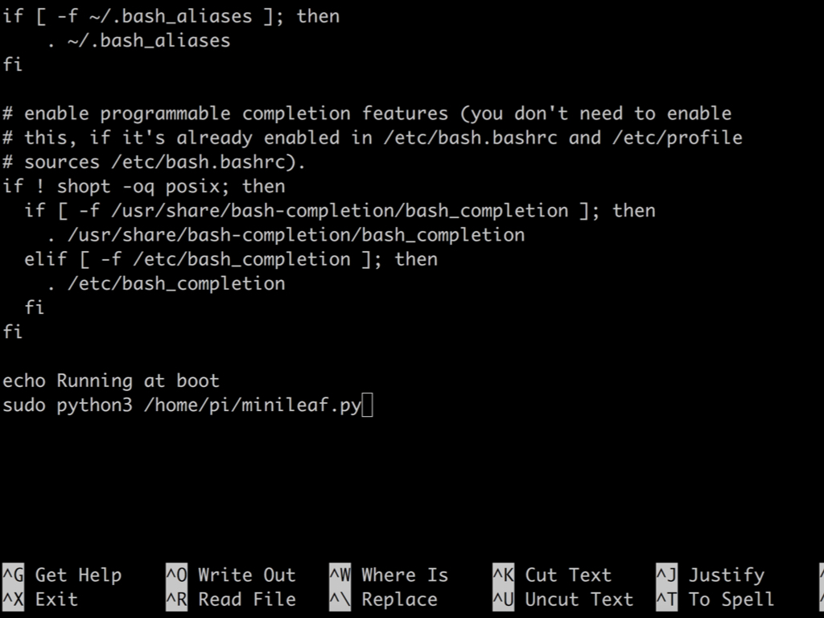Place cursor at end of minileaf.py line
Viewport: 824px width, 618px height.
pyautogui.click(x=367, y=406)
